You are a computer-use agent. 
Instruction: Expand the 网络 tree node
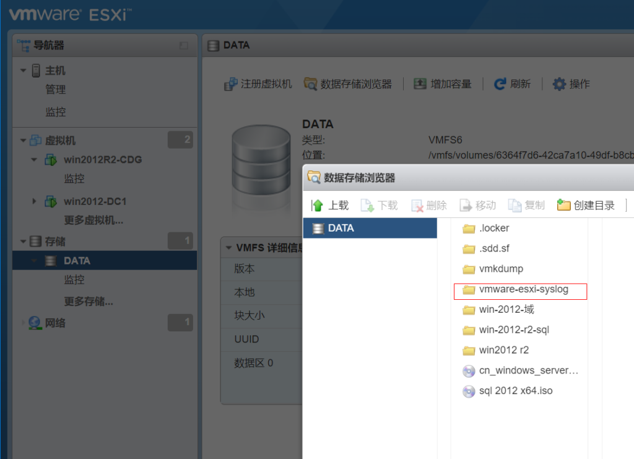click(23, 323)
